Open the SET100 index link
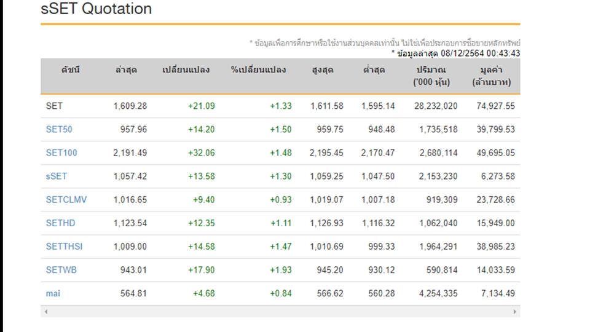590x332 pixels. [x=61, y=153]
